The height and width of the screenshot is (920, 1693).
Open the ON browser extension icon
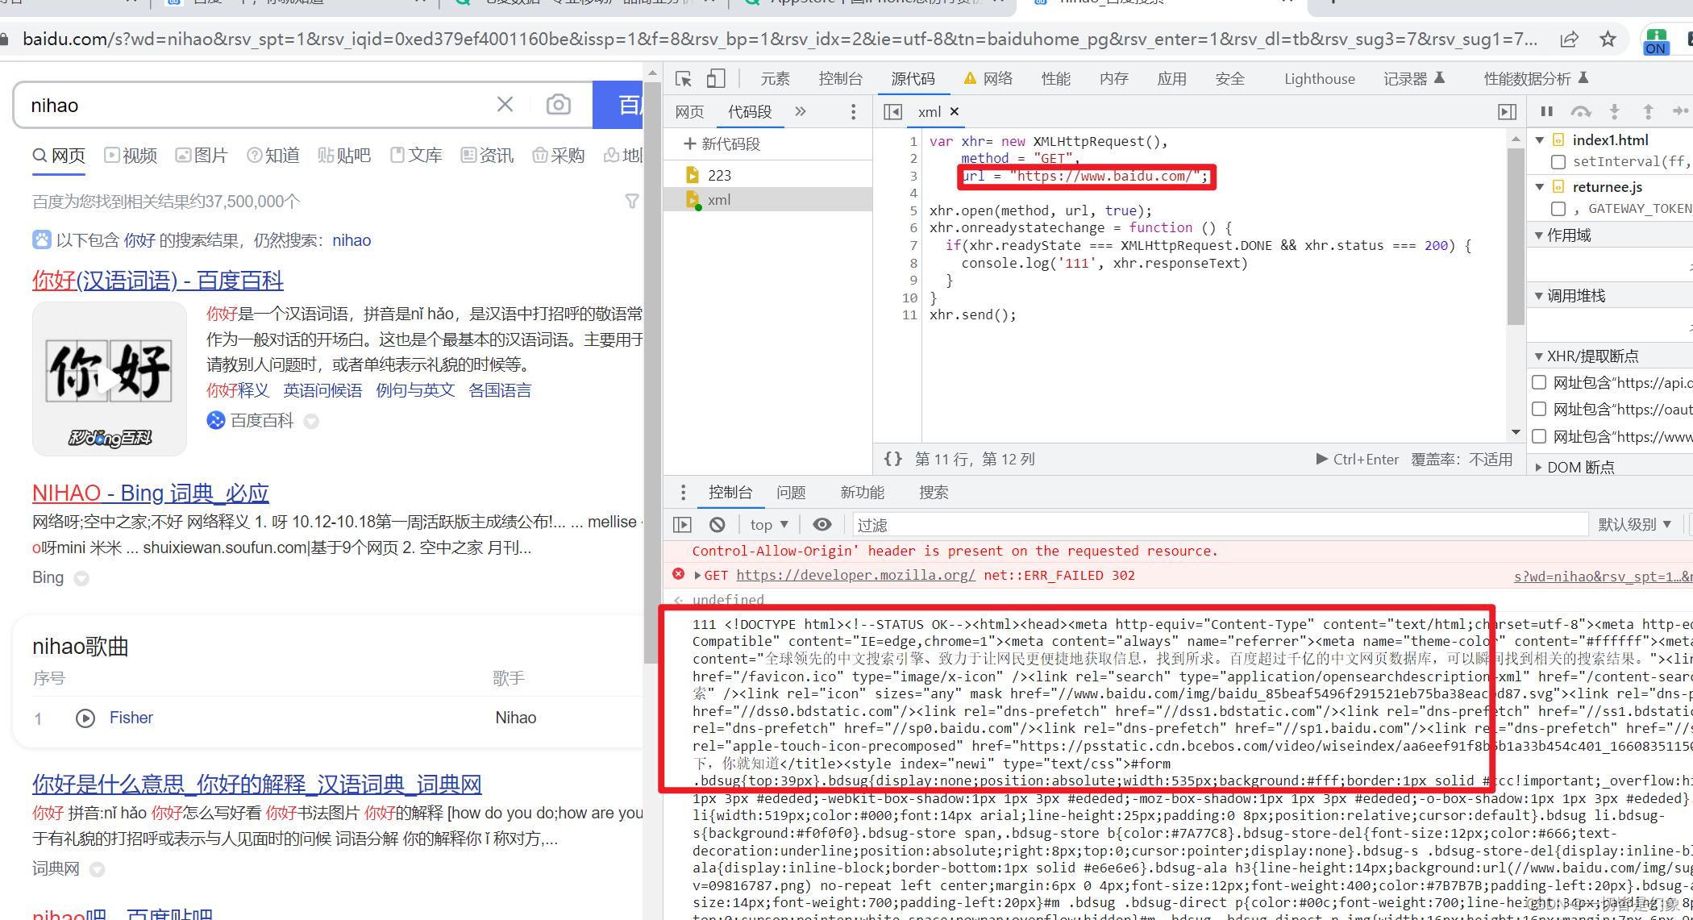point(1656,40)
